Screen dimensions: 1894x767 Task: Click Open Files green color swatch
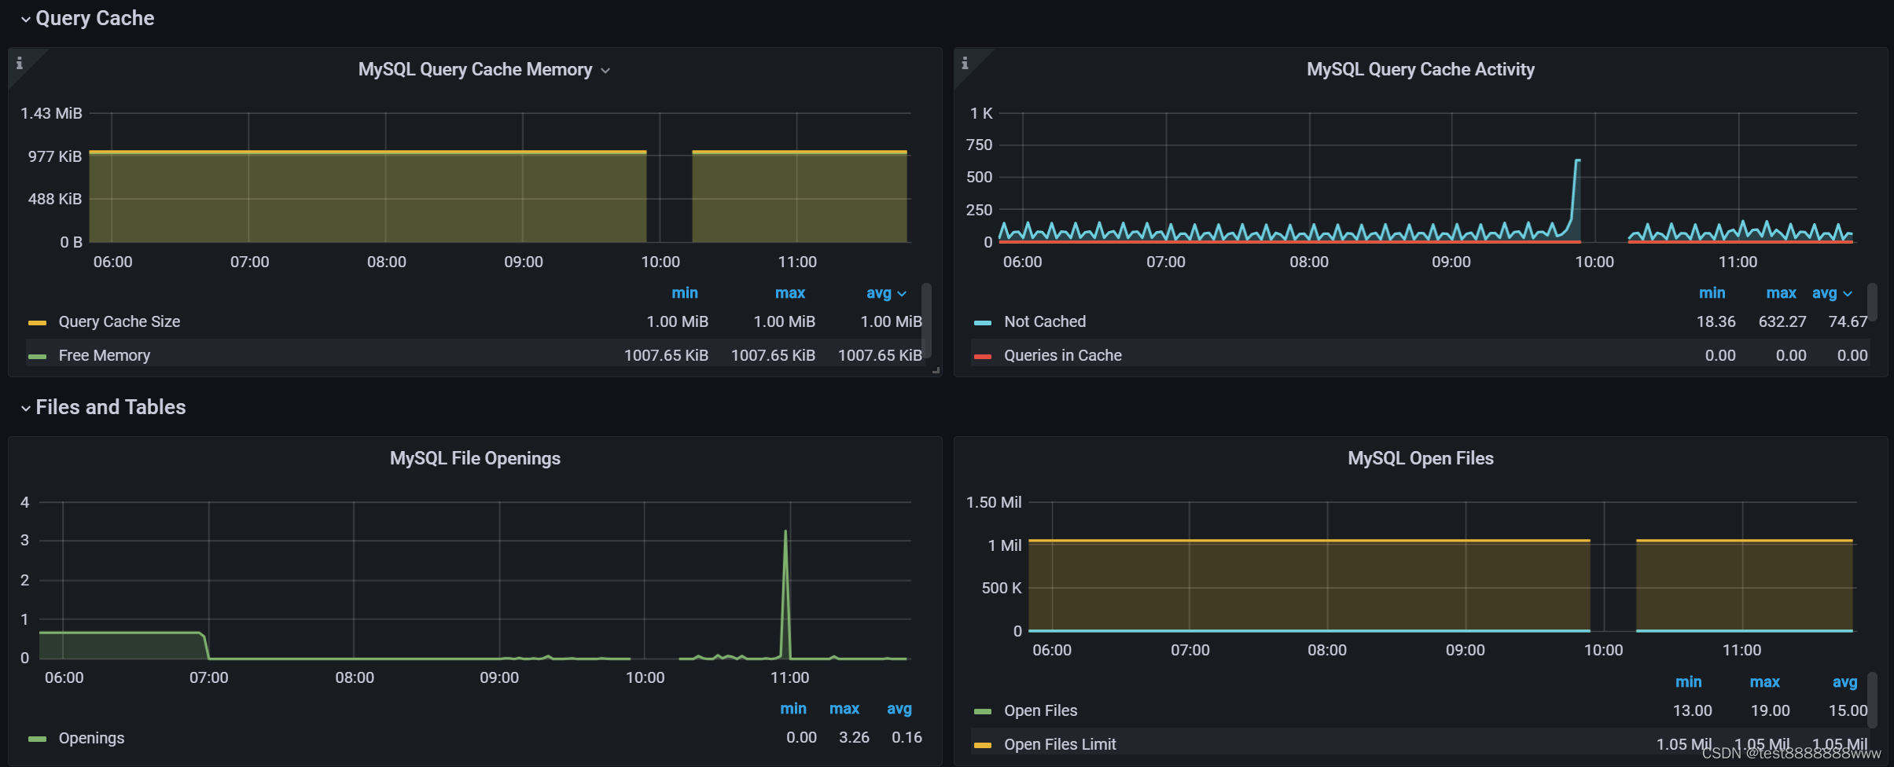tap(983, 712)
